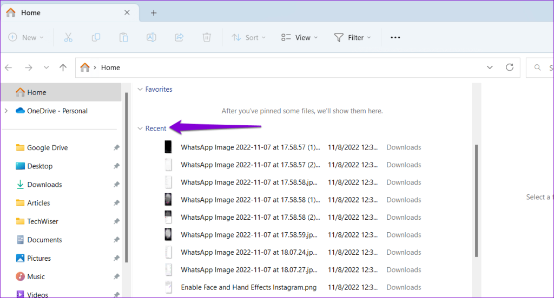Click the Paste clipboard icon
Viewport: 554px width, 298px height.
point(124,37)
